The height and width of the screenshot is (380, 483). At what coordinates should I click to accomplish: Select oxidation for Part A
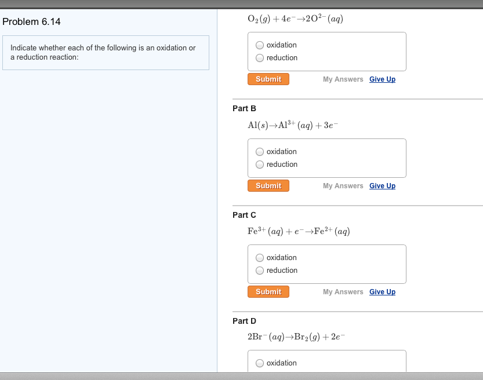260,45
